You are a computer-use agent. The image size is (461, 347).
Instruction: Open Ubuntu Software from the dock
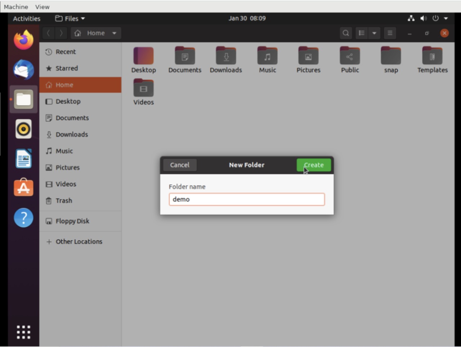23,187
